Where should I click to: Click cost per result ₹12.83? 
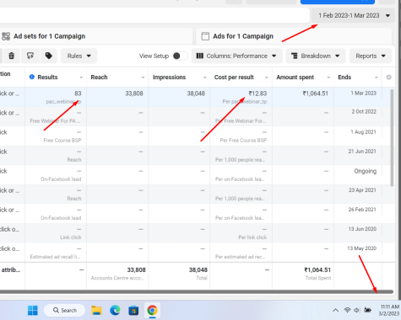coord(257,93)
